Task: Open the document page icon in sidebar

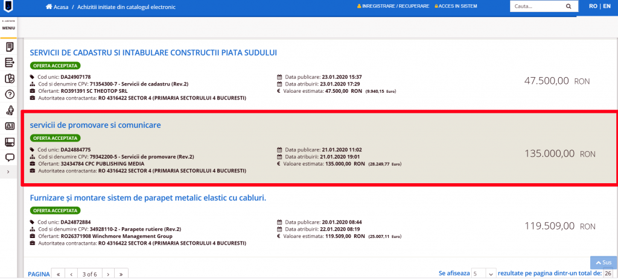Action: 10,47
